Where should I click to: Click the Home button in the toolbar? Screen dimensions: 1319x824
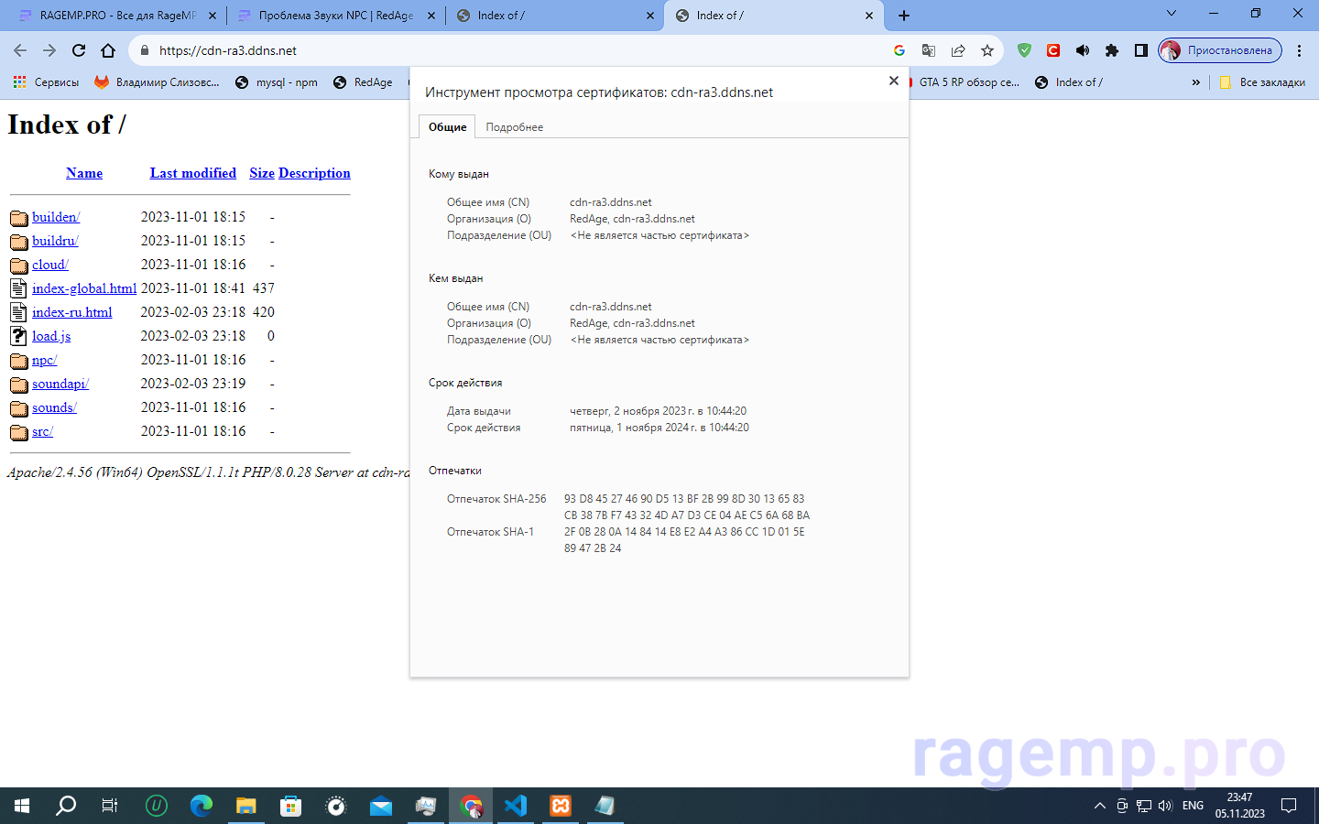108,50
